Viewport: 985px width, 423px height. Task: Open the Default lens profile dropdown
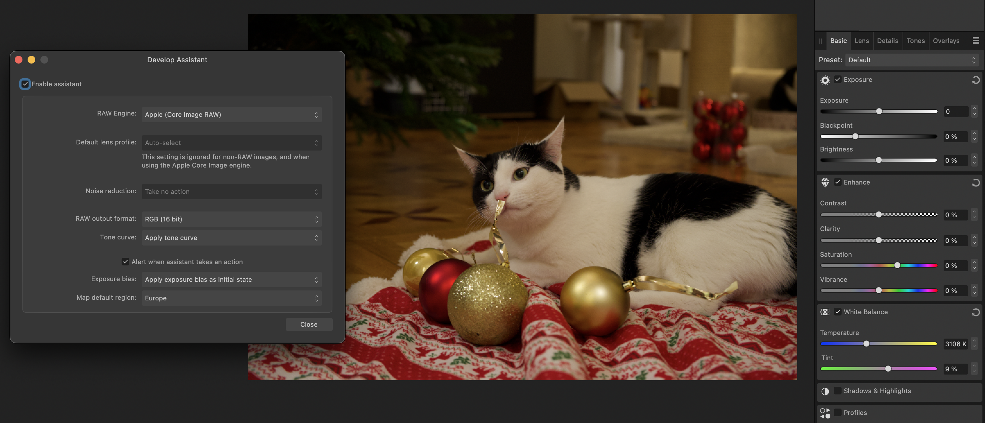(x=232, y=142)
